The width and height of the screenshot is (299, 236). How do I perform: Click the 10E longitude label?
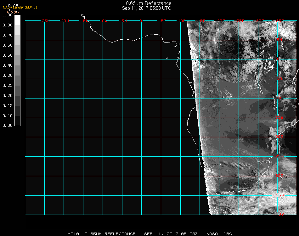pyautogui.click(x=182, y=21)
